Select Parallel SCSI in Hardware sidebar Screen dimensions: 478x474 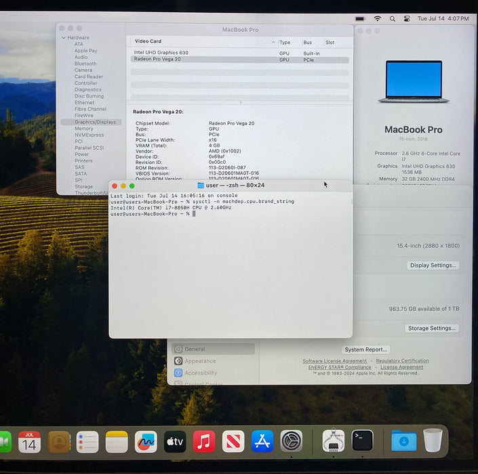click(89, 148)
